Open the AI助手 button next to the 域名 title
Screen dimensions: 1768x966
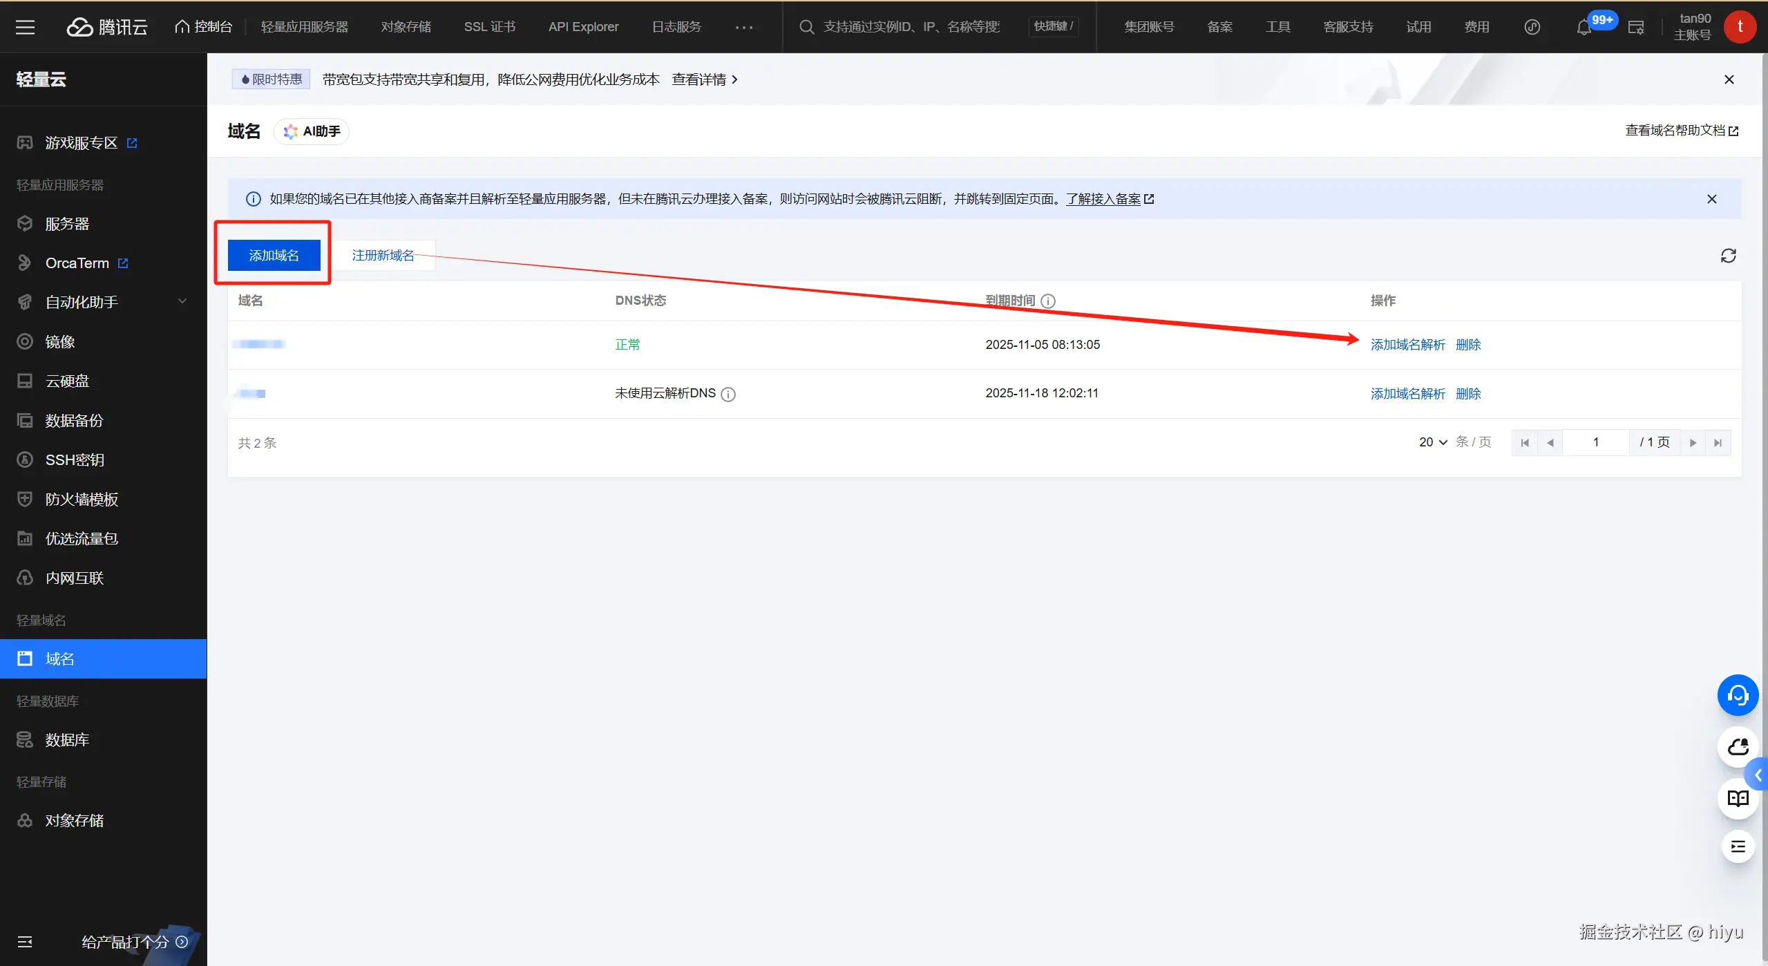(312, 131)
